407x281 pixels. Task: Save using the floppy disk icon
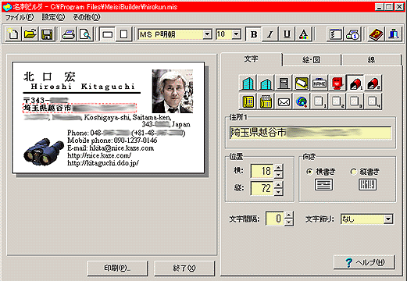(x=47, y=34)
